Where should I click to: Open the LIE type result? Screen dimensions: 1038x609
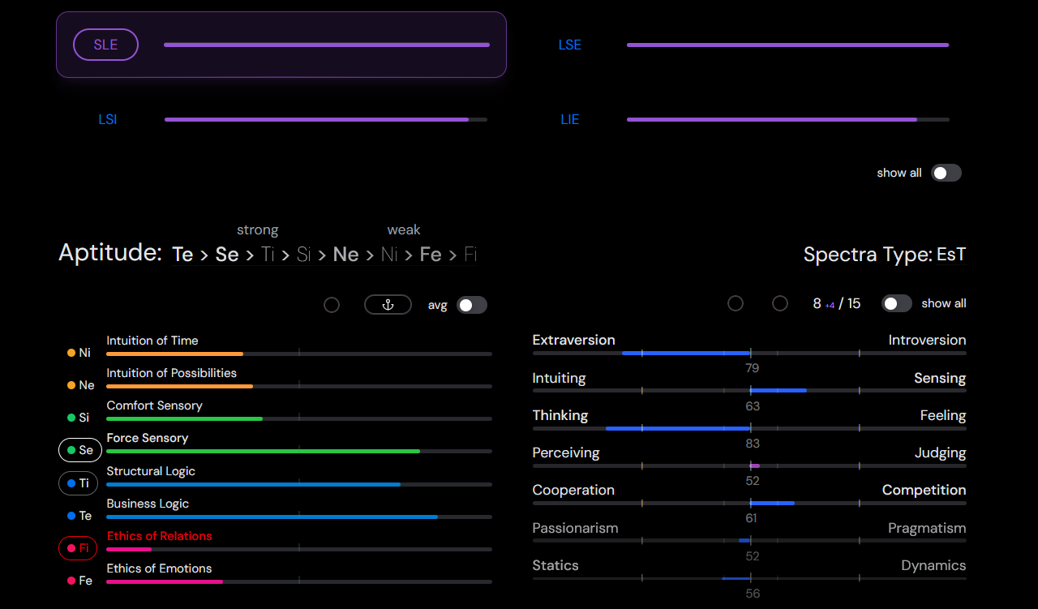[570, 119]
